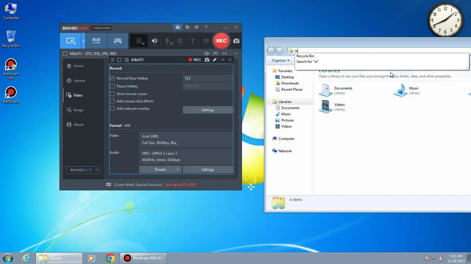Click the find window icon on capture bar
This screenshot has width=471, height=264.
tap(127, 60)
